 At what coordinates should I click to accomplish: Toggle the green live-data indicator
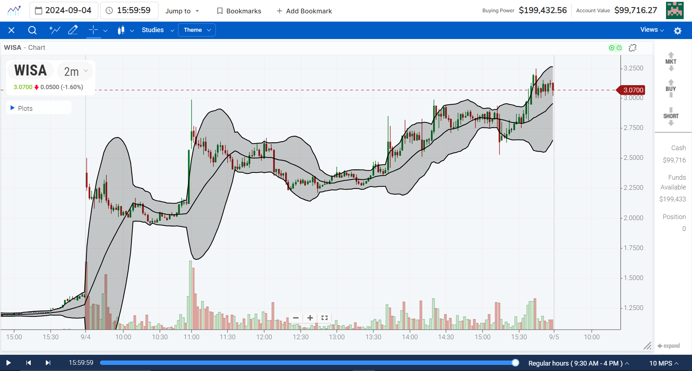pos(611,48)
